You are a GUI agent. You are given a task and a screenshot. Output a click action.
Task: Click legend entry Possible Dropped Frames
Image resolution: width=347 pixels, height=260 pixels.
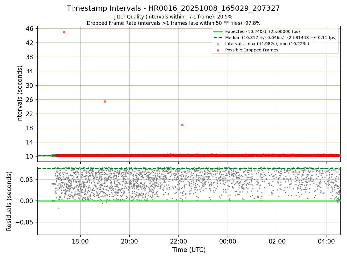click(248, 50)
